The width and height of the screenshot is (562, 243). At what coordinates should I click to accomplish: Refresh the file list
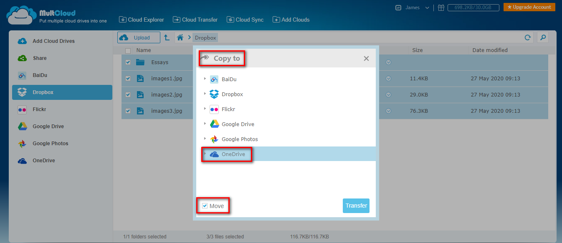[x=528, y=37]
